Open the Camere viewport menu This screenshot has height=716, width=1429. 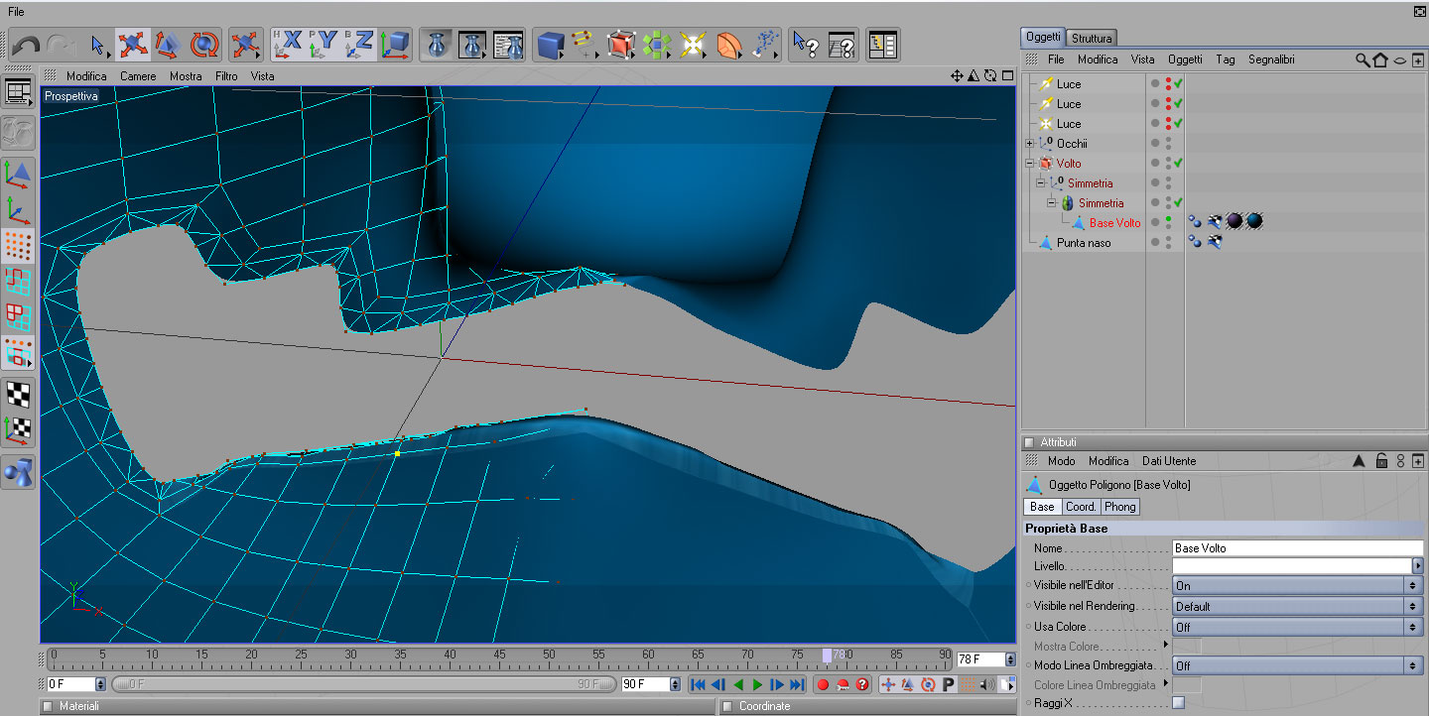pyautogui.click(x=138, y=76)
